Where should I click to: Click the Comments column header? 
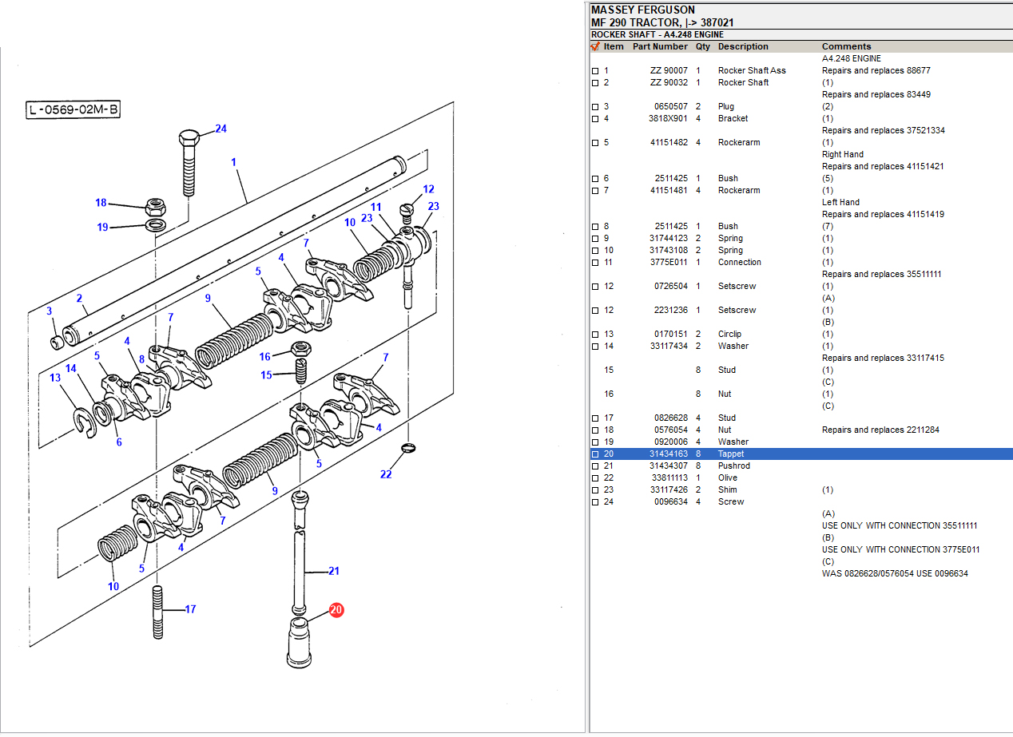click(846, 46)
